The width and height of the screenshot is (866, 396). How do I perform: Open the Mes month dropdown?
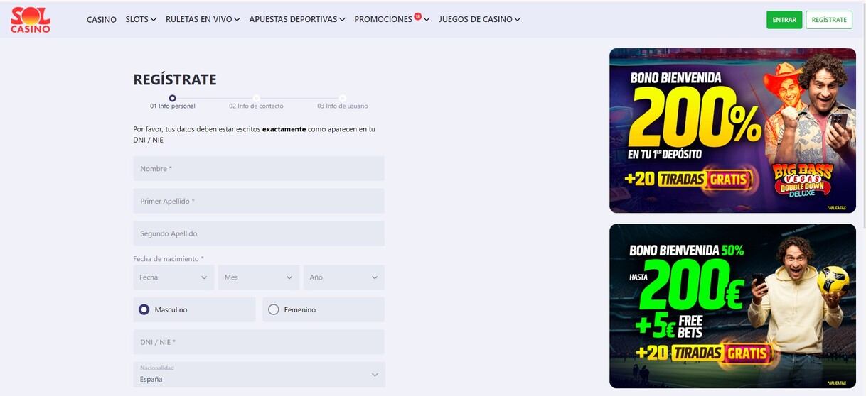point(259,277)
